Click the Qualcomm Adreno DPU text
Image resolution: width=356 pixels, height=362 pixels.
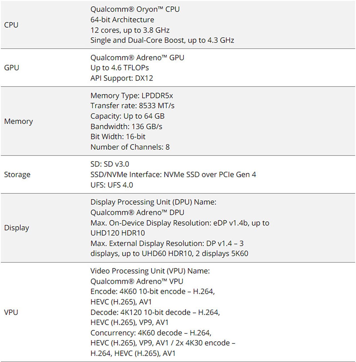pyautogui.click(x=137, y=212)
